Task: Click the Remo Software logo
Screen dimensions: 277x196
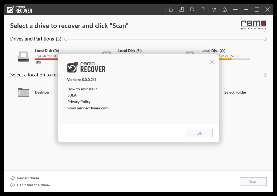Action: coord(254,25)
